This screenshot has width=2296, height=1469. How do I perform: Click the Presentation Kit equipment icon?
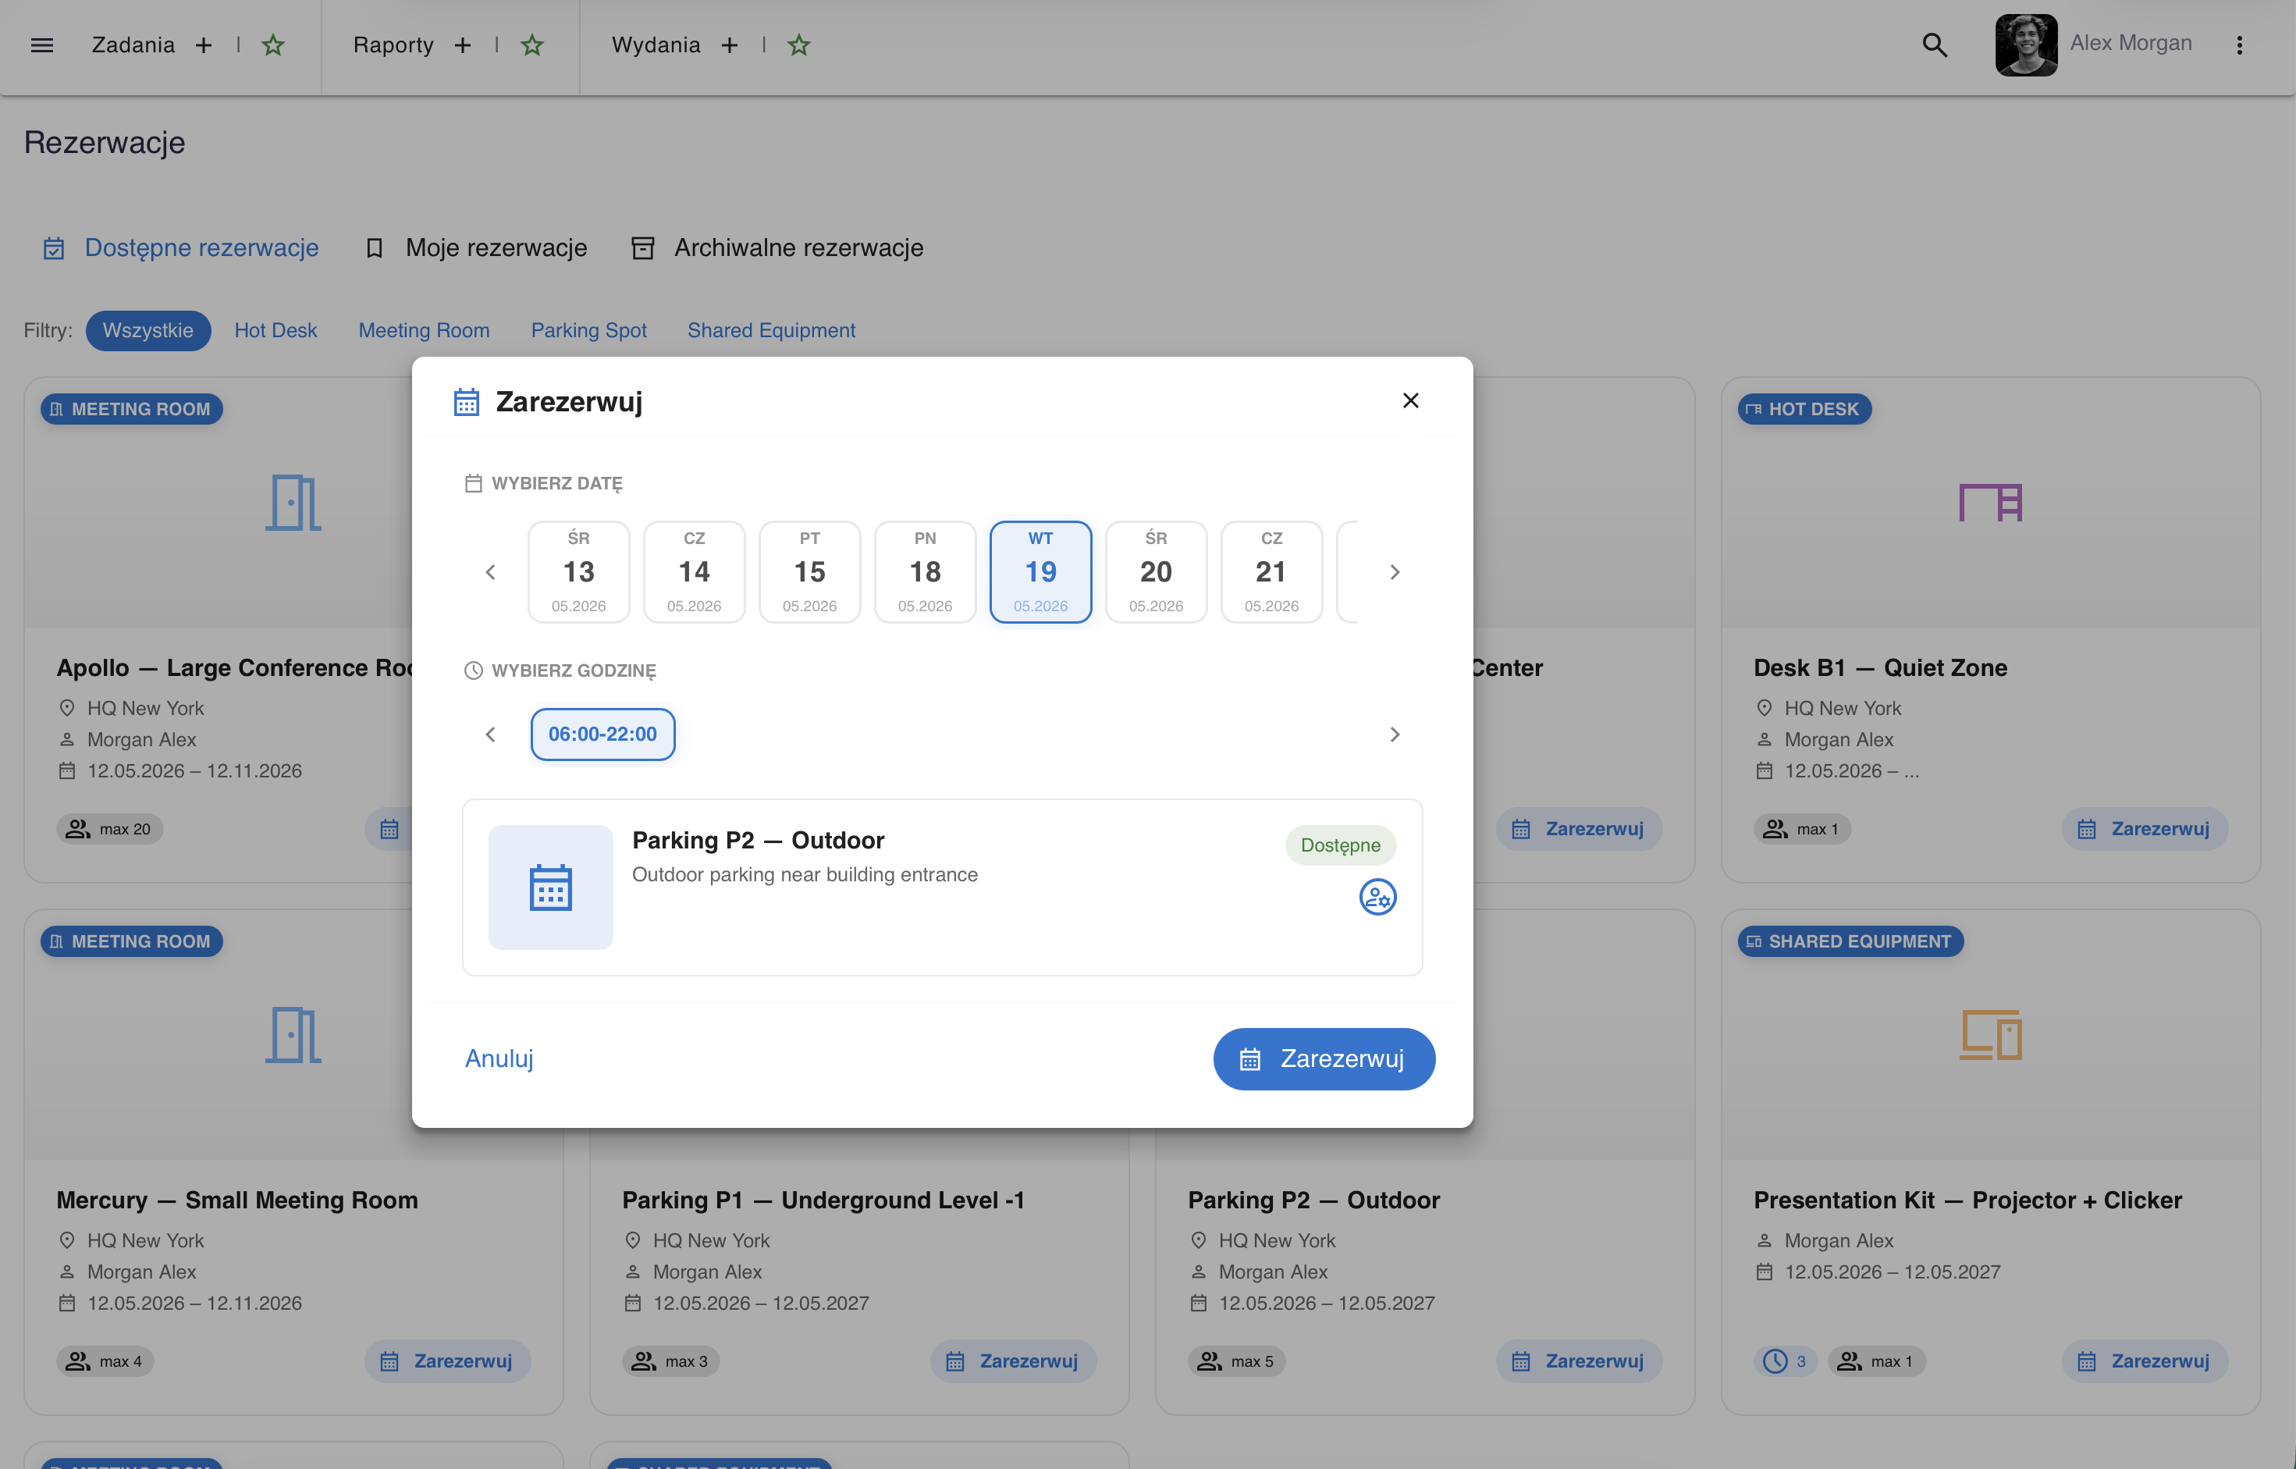coord(1991,1035)
